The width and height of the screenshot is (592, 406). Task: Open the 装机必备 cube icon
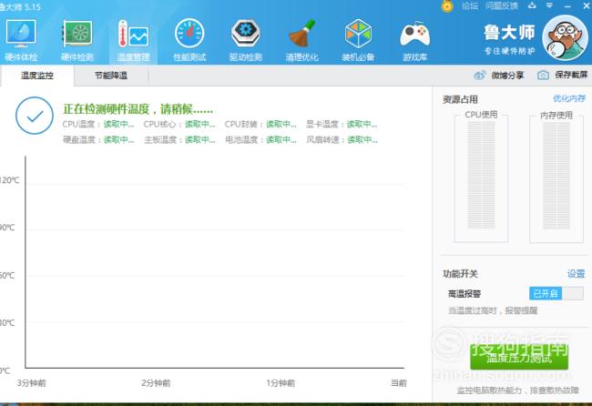tap(358, 33)
